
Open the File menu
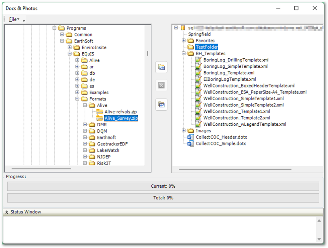pos(14,19)
